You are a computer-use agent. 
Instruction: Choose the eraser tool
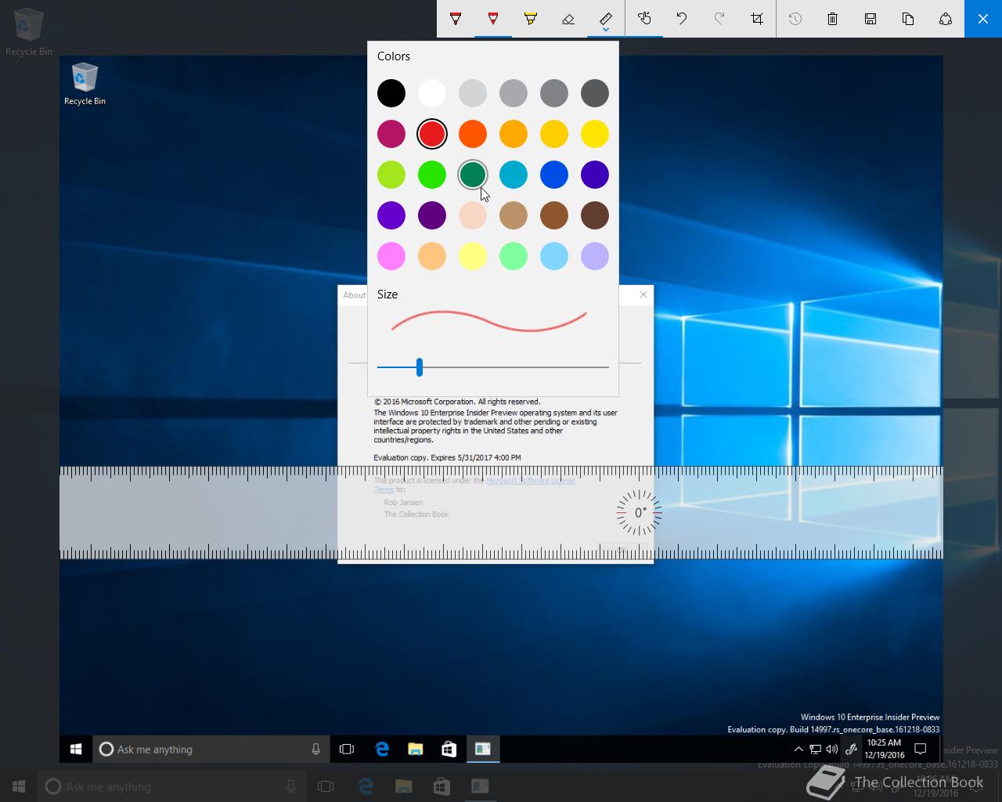click(568, 19)
